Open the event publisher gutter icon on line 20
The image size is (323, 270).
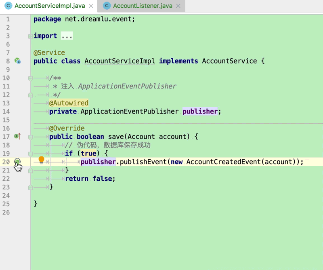(17, 161)
